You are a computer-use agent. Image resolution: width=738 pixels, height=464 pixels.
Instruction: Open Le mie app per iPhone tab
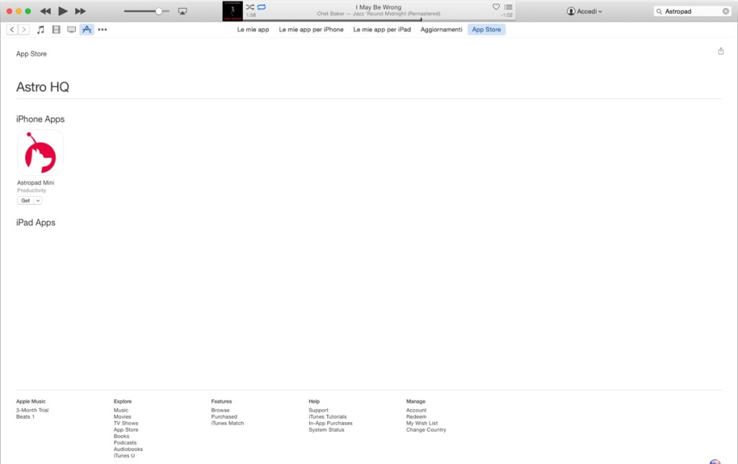click(x=311, y=30)
